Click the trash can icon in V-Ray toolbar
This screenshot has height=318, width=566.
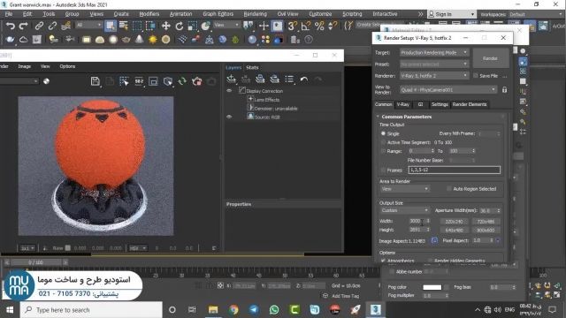[x=294, y=40]
